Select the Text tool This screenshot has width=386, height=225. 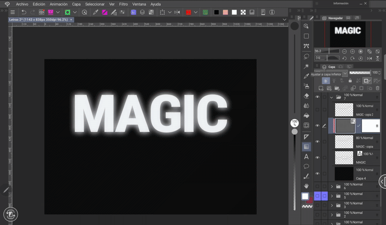[306, 157]
